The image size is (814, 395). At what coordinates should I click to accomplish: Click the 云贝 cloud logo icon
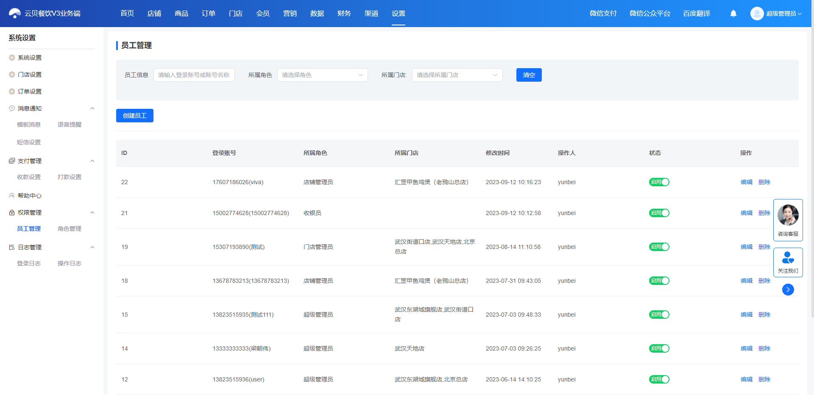[15, 14]
